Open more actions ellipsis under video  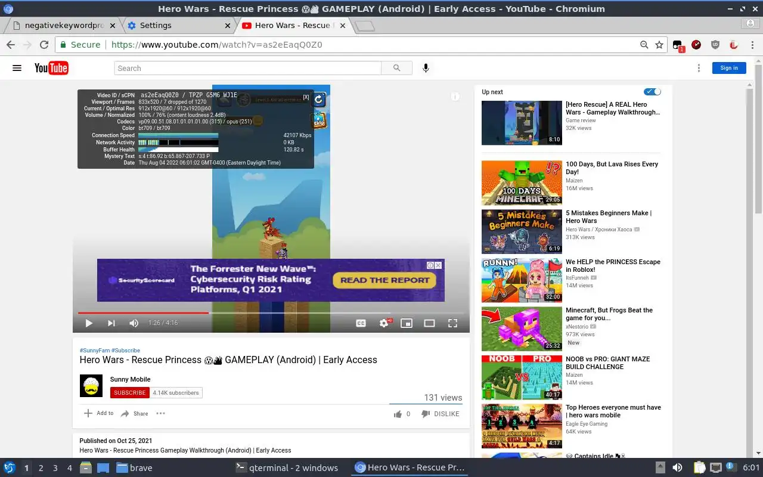point(160,413)
